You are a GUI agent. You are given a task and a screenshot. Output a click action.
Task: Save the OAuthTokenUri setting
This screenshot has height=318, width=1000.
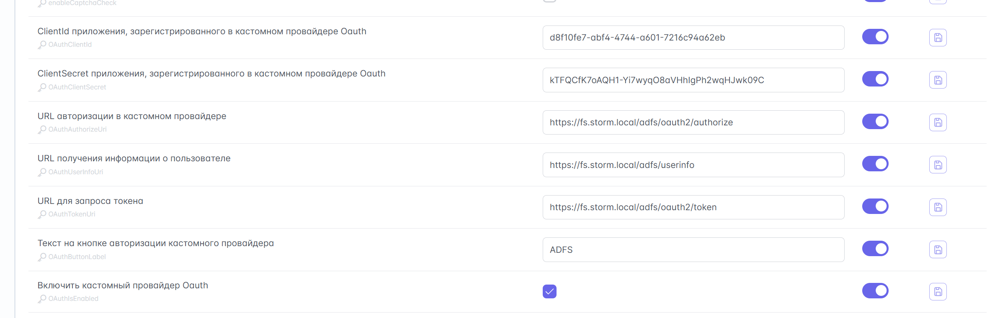point(938,207)
